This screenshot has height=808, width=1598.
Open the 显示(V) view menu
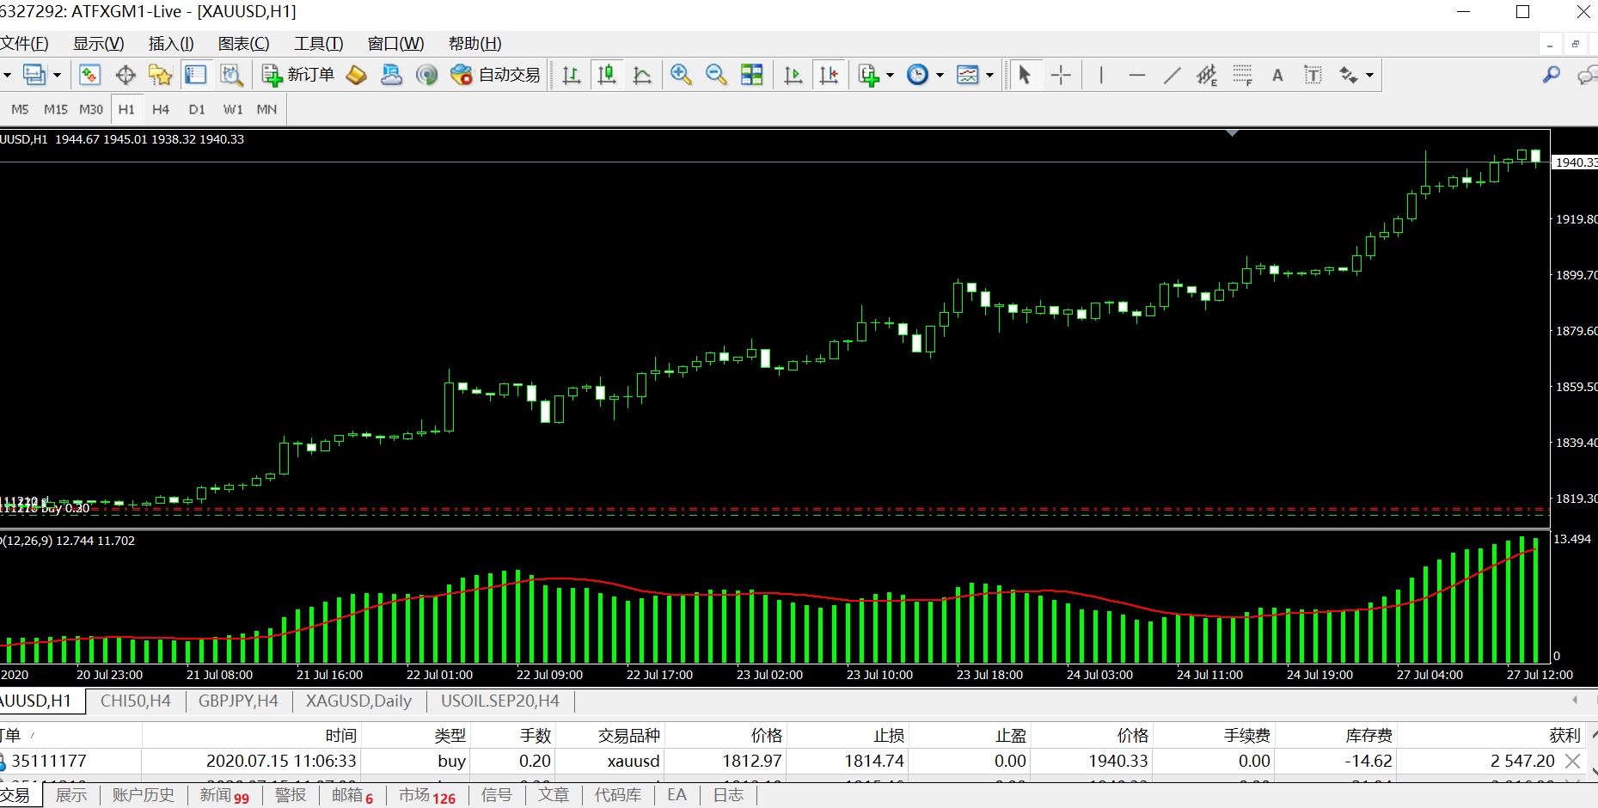[98, 44]
